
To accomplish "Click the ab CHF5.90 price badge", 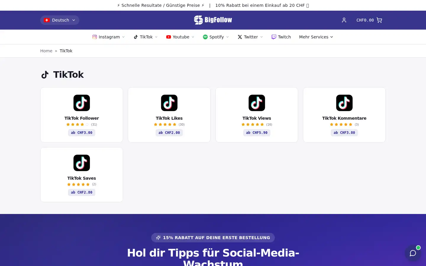I will tap(257, 133).
